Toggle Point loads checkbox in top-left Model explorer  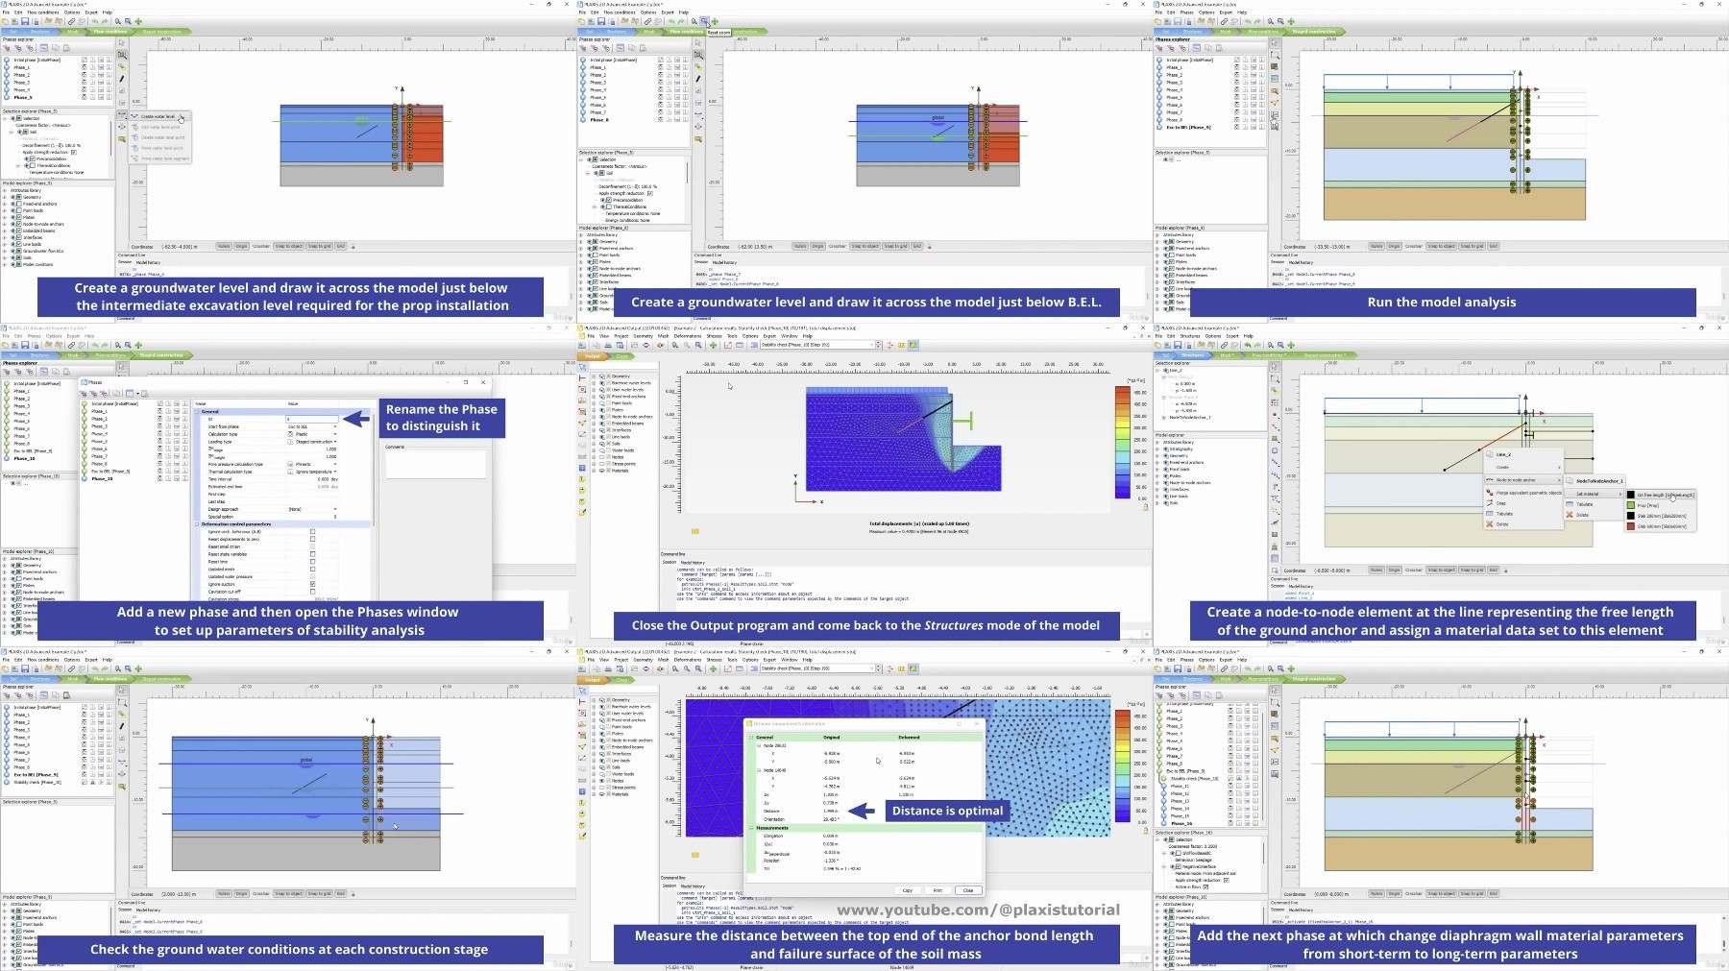click(x=18, y=210)
